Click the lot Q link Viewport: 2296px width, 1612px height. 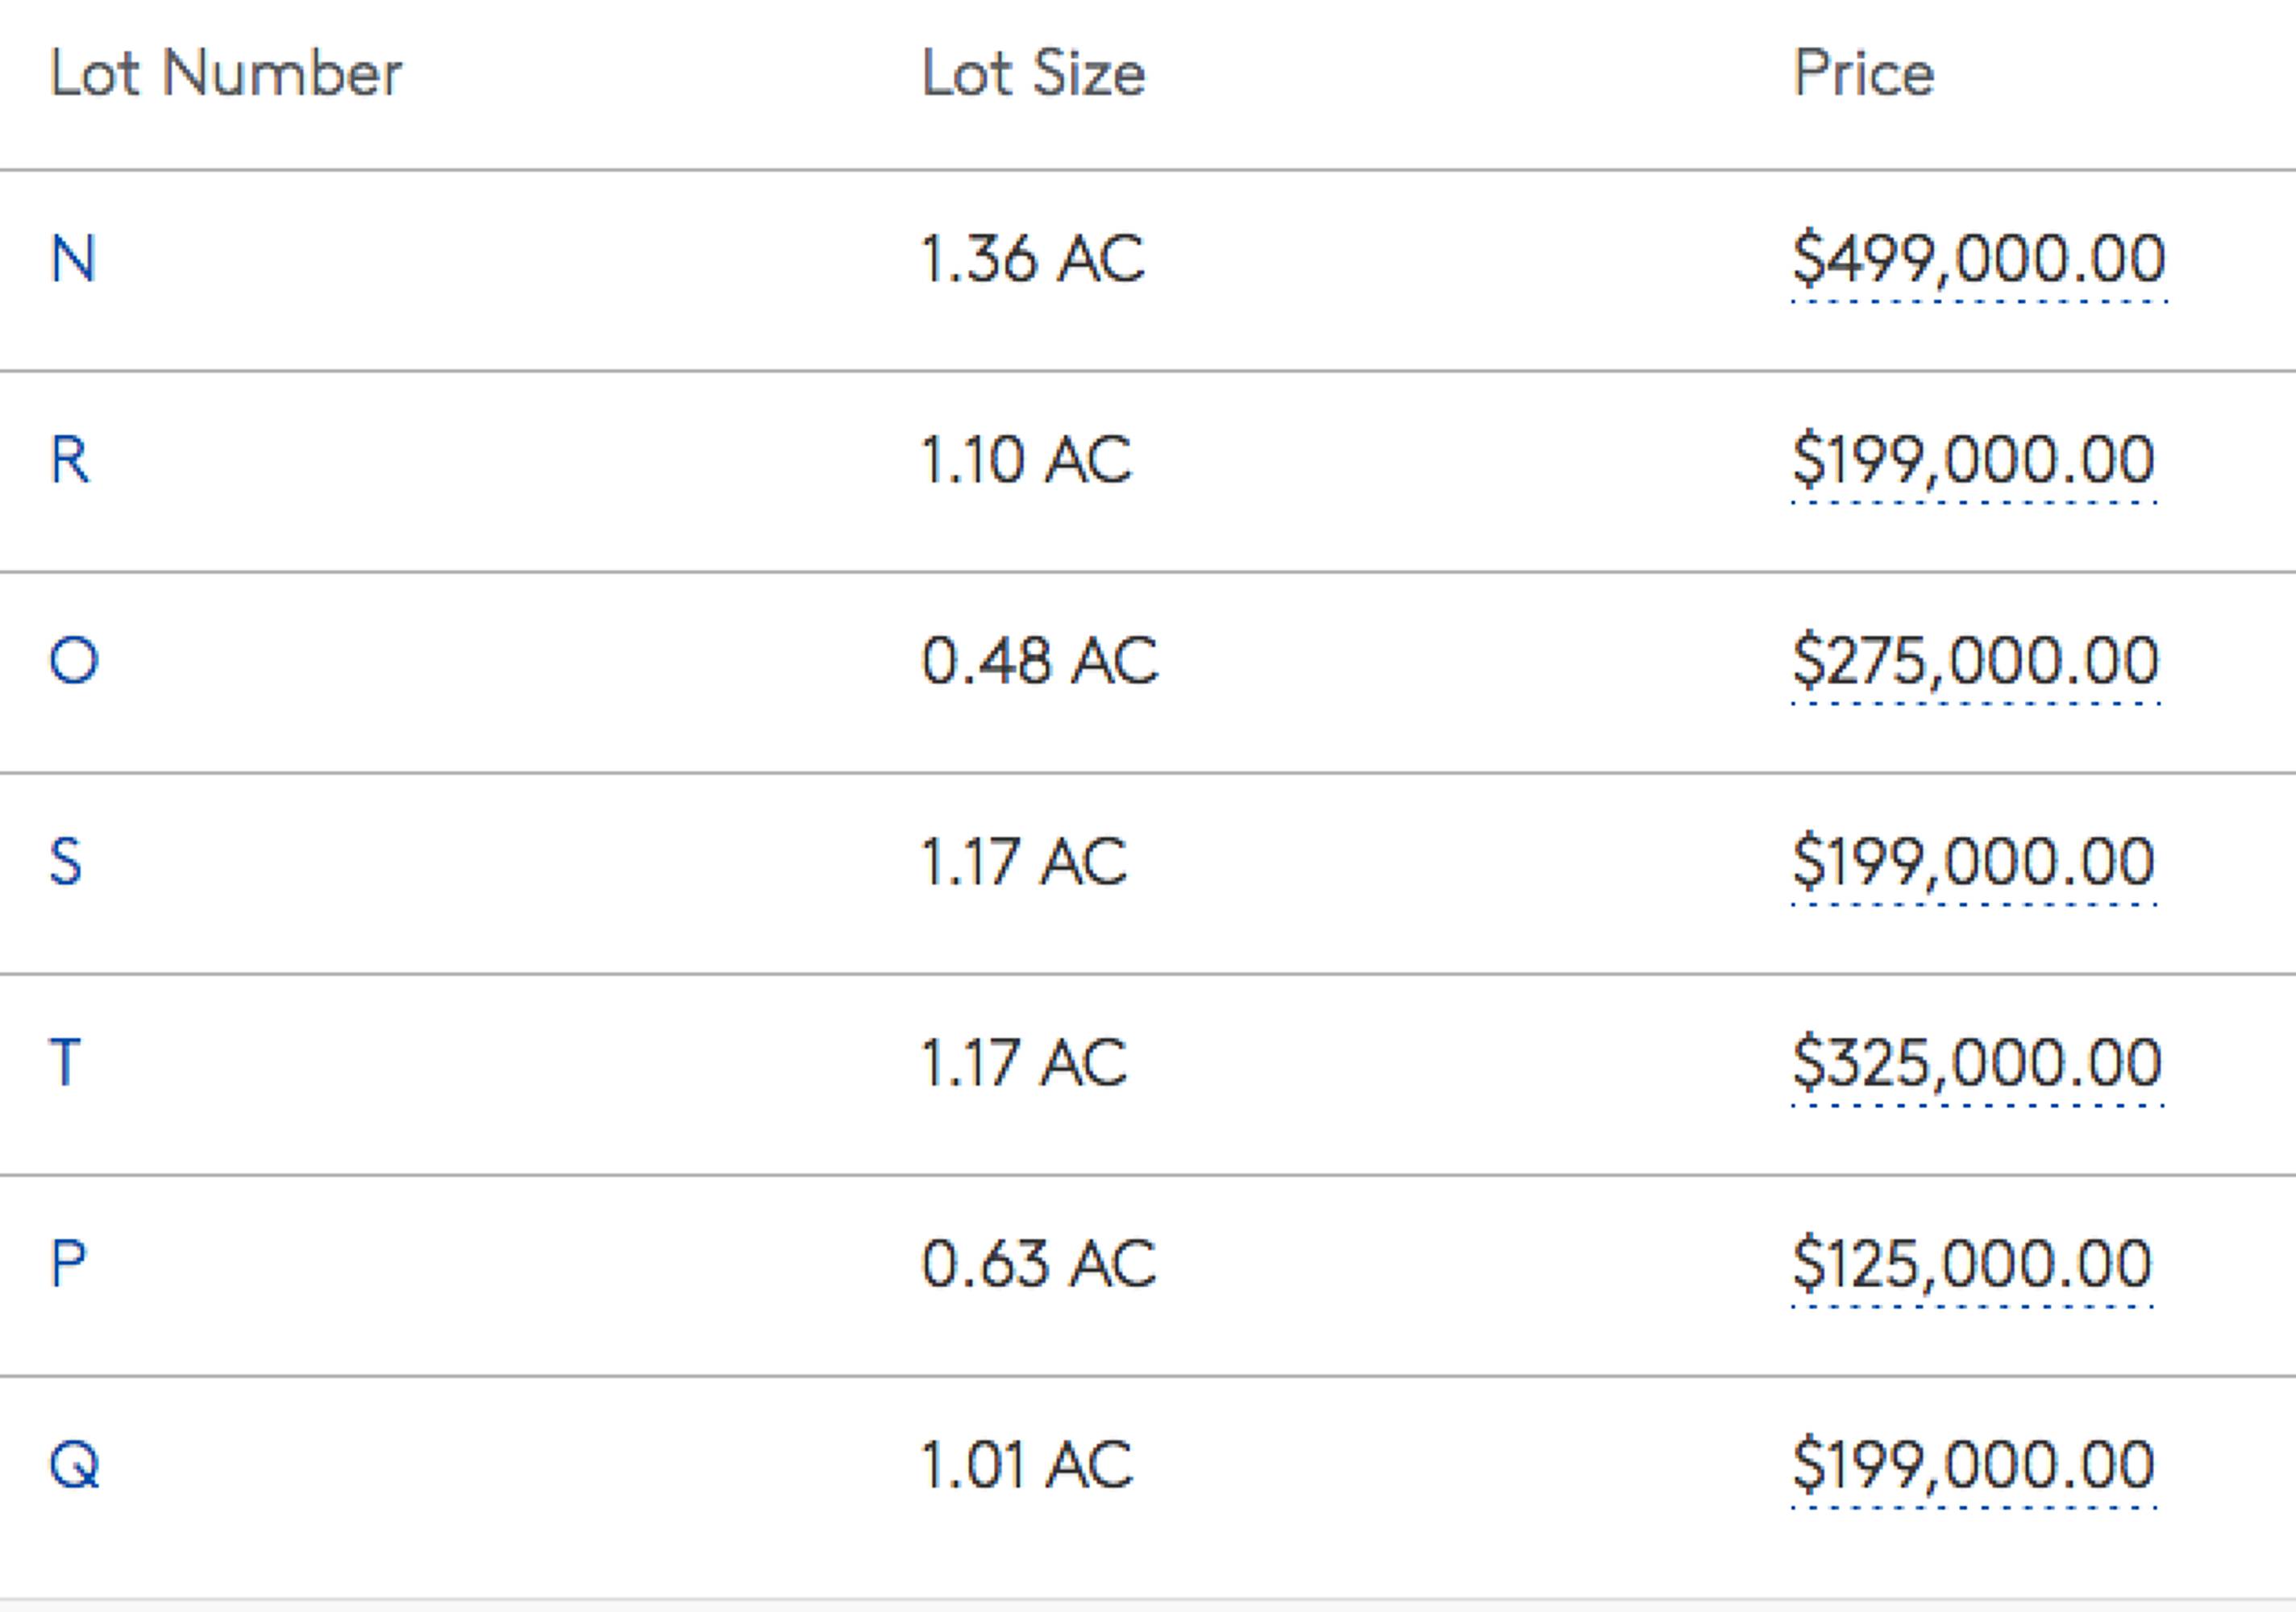coord(75,1465)
